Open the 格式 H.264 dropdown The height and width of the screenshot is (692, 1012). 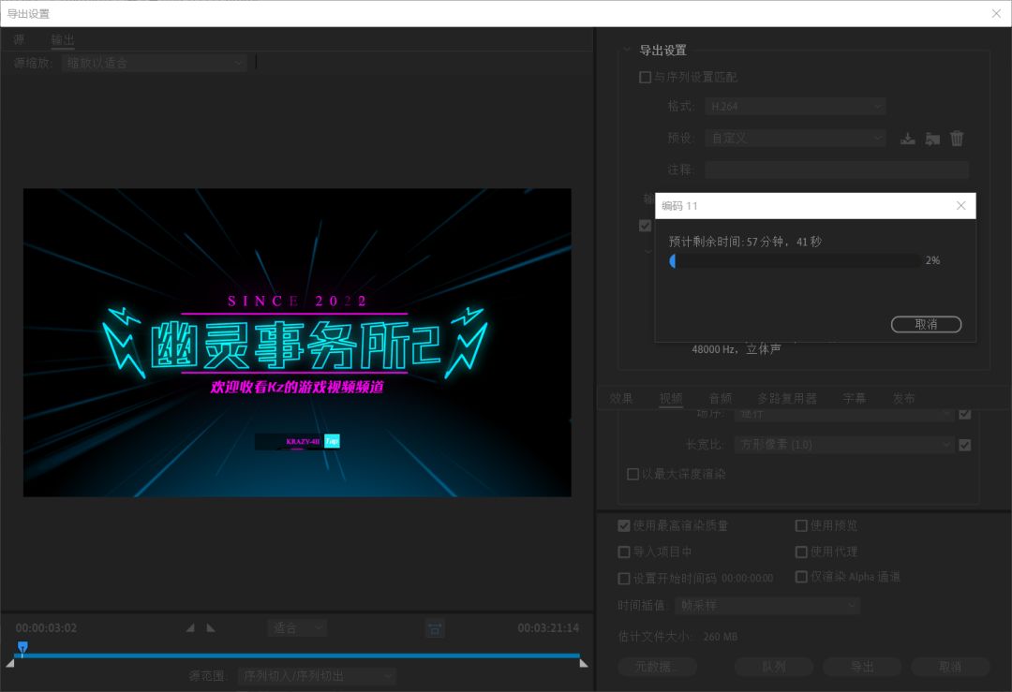tap(796, 107)
